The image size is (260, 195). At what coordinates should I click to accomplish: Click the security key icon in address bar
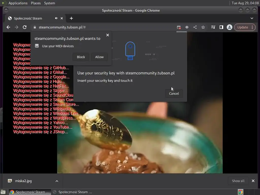coord(187,27)
